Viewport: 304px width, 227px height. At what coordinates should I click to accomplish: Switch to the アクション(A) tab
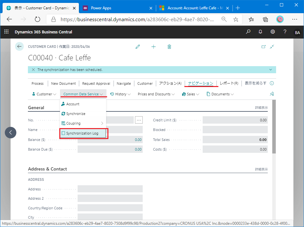point(170,83)
